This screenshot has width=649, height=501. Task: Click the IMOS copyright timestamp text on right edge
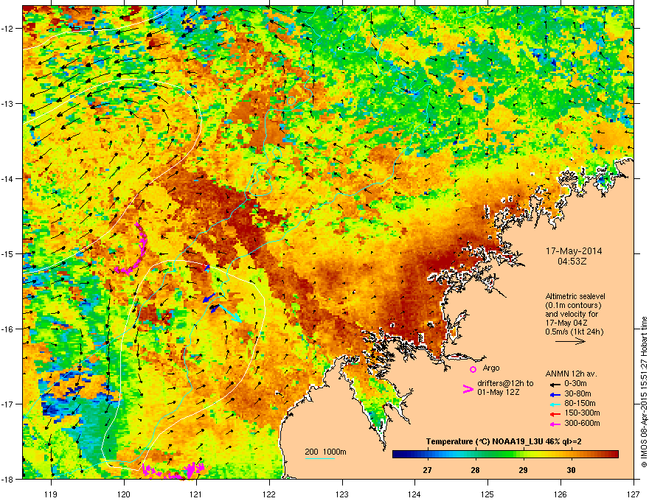point(644,392)
